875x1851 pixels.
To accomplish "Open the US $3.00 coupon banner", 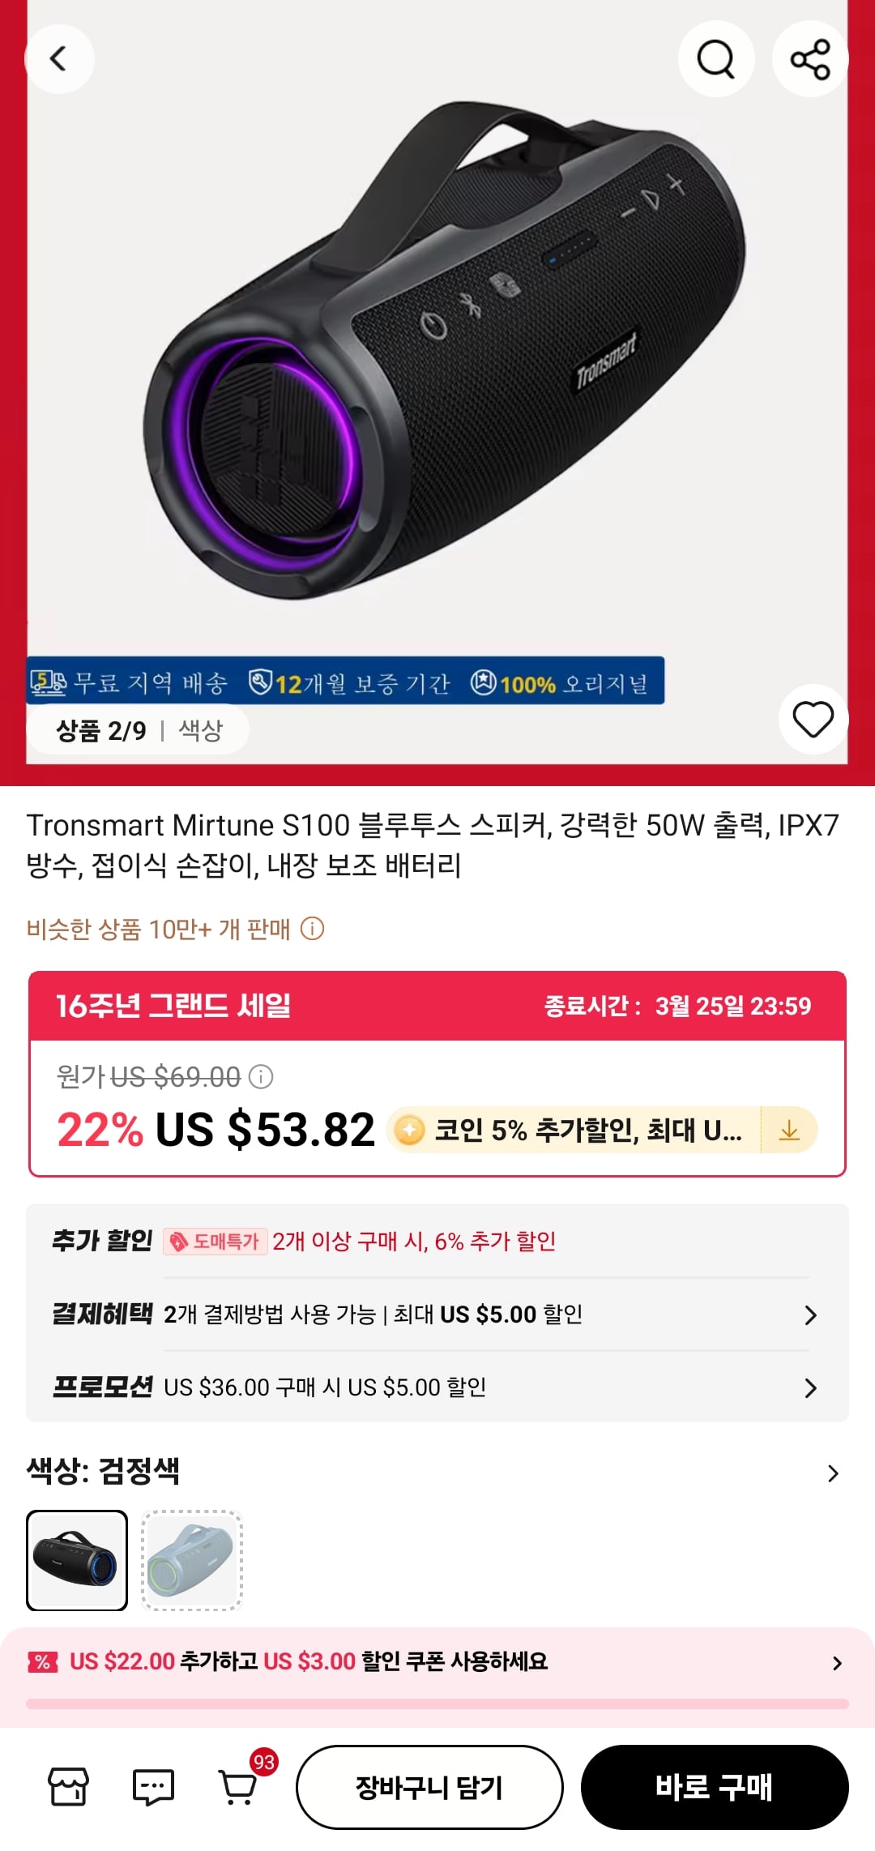I will [437, 1662].
